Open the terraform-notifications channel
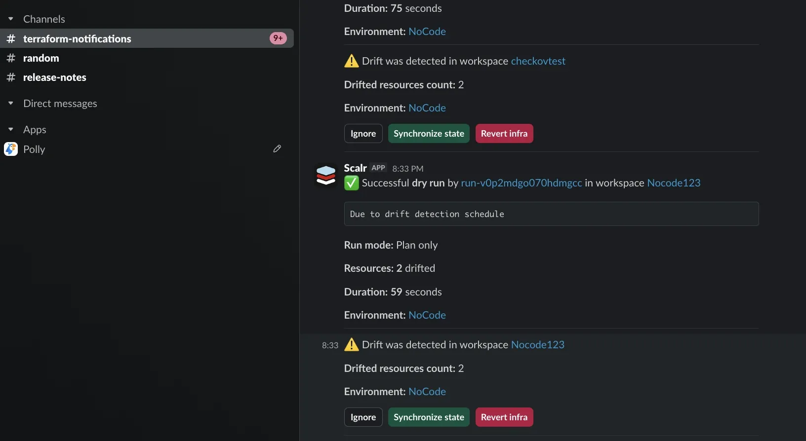806x441 pixels. [147, 38]
